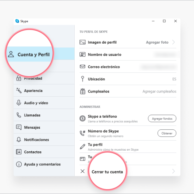Expand the Cerrar tu cuenta chevron
The image size is (194, 194).
pos(174,171)
